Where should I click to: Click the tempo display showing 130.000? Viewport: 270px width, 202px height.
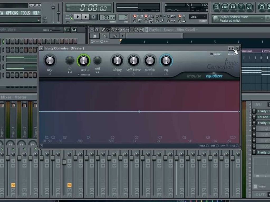tap(108, 17)
